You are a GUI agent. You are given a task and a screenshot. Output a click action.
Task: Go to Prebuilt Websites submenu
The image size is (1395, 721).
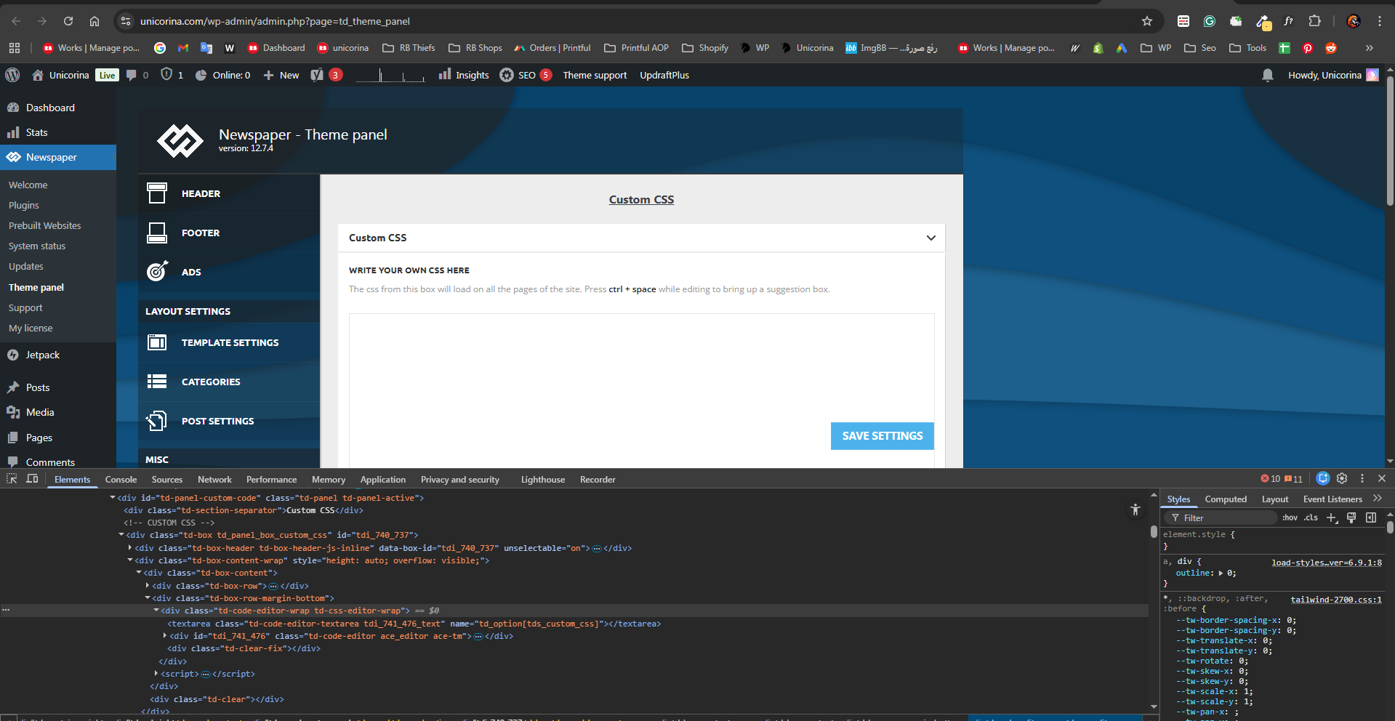coord(45,225)
